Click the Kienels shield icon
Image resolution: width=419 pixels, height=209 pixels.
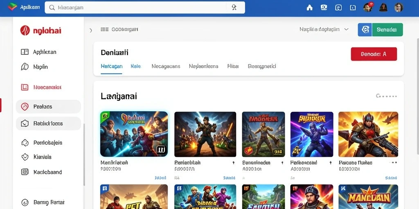tap(25, 157)
